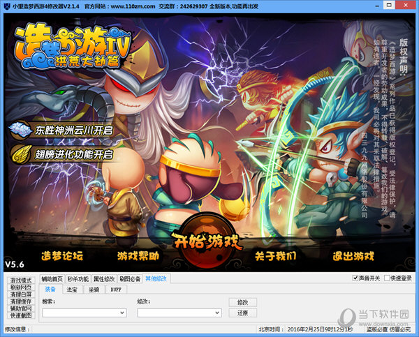Click the 东胜神洲云川开启 banner text
The height and width of the screenshot is (337, 419).
74,130
